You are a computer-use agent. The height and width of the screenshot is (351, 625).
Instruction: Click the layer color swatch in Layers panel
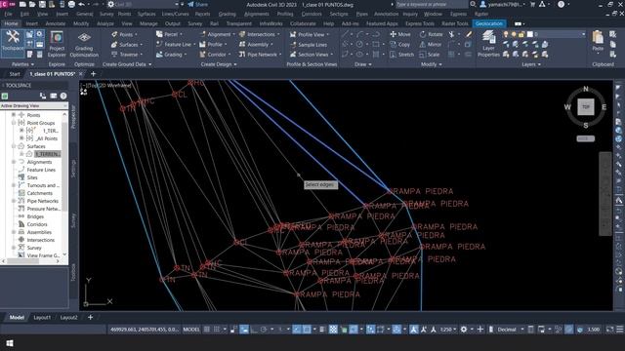(x=529, y=35)
